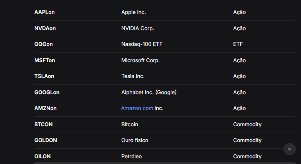Click the scroll-down chevron button

(289, 149)
